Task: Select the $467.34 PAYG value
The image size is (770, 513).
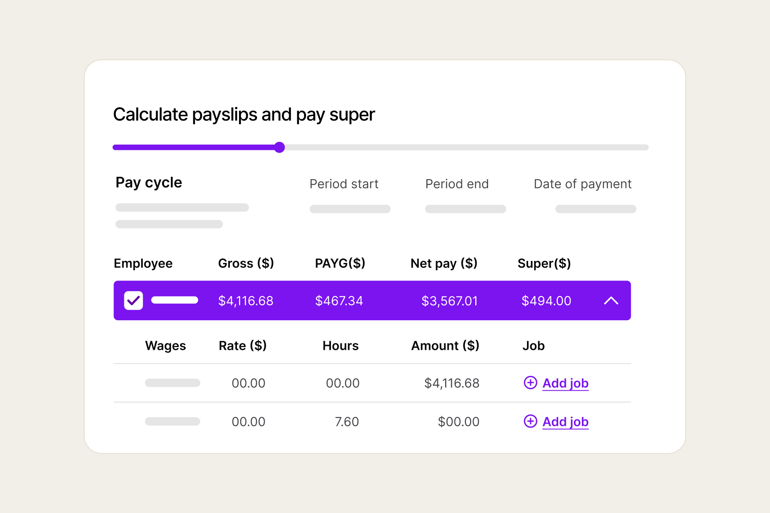Action: 339,301
